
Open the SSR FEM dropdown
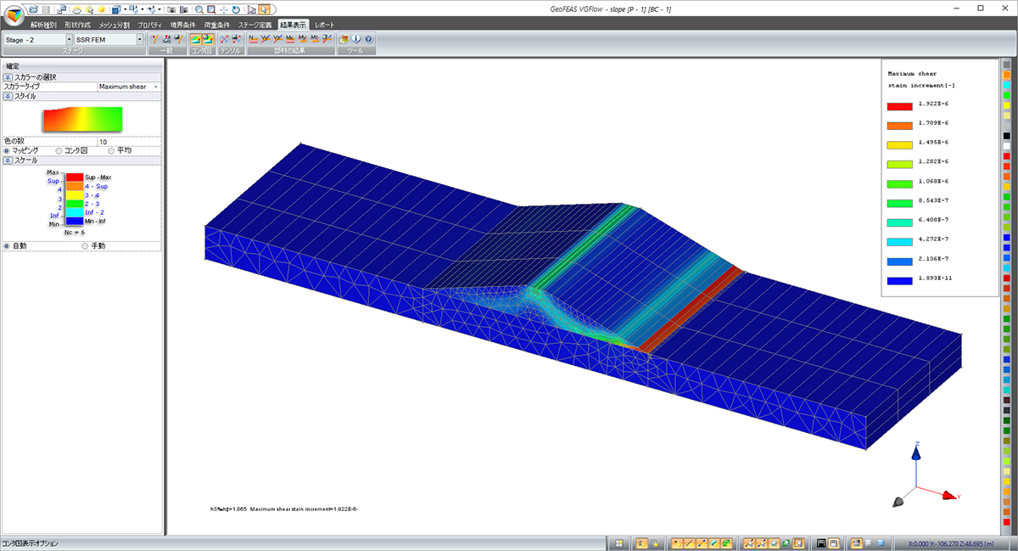tap(139, 39)
